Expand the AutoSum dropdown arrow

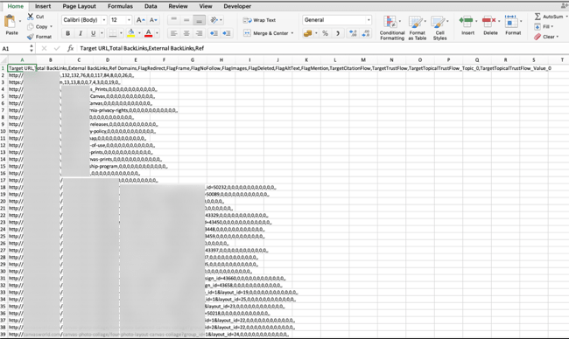coord(566,17)
